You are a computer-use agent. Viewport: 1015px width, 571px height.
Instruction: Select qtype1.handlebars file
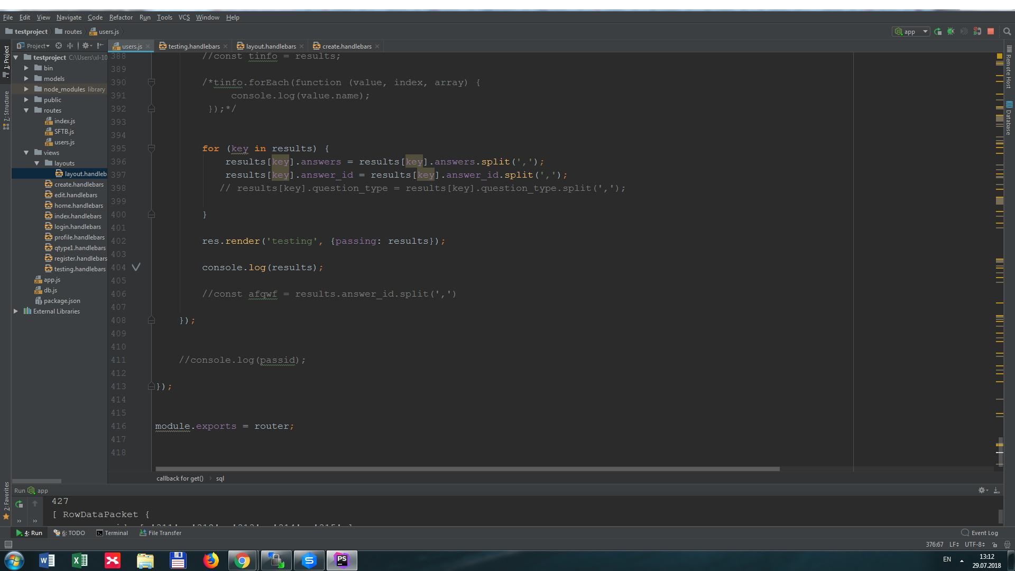click(x=75, y=248)
